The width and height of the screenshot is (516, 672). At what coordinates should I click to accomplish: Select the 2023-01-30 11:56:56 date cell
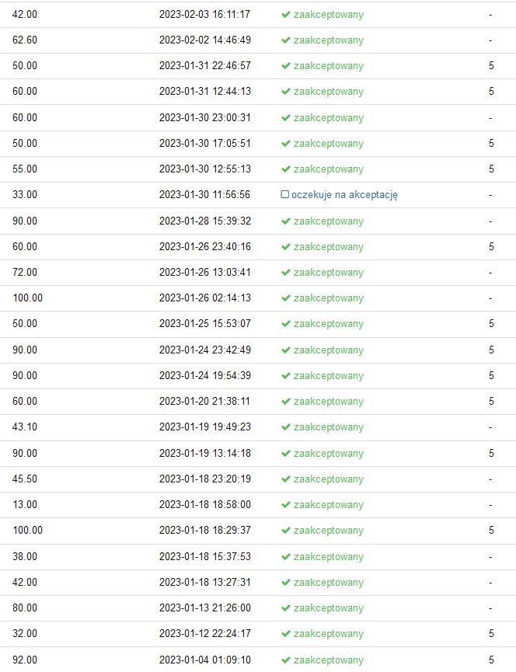click(x=204, y=195)
